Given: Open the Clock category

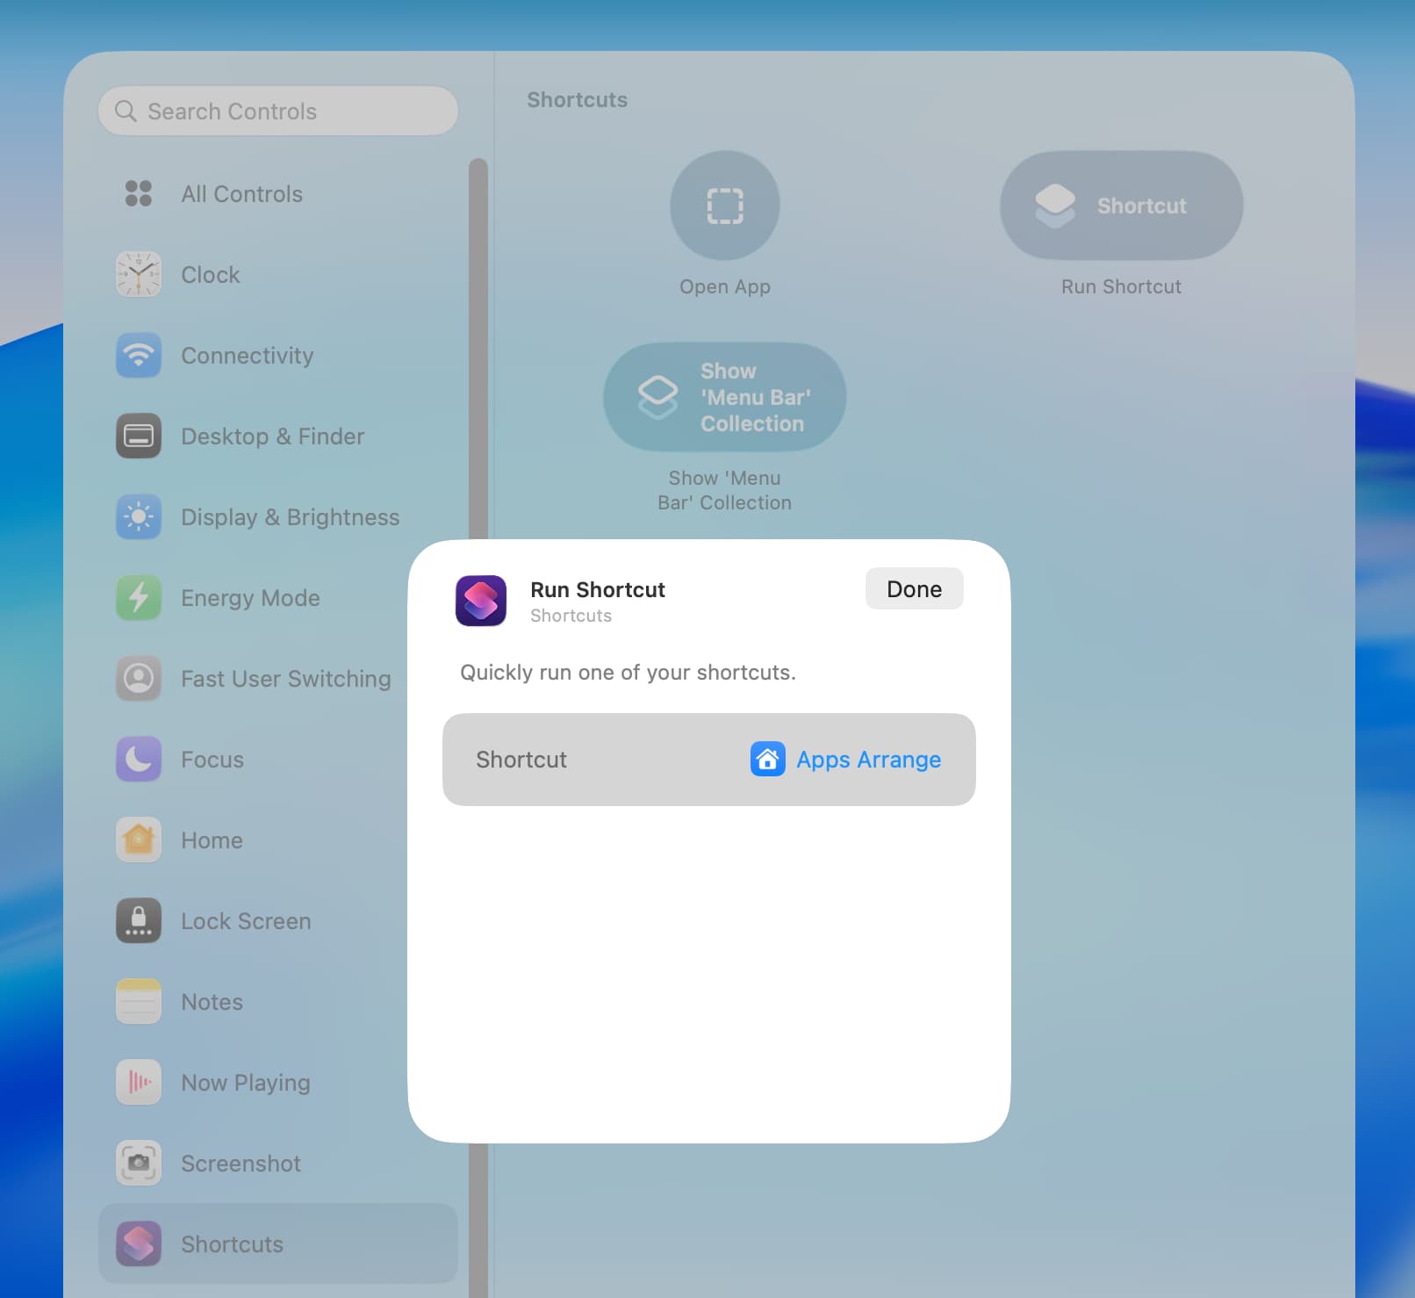Looking at the screenshot, I should pos(210,275).
